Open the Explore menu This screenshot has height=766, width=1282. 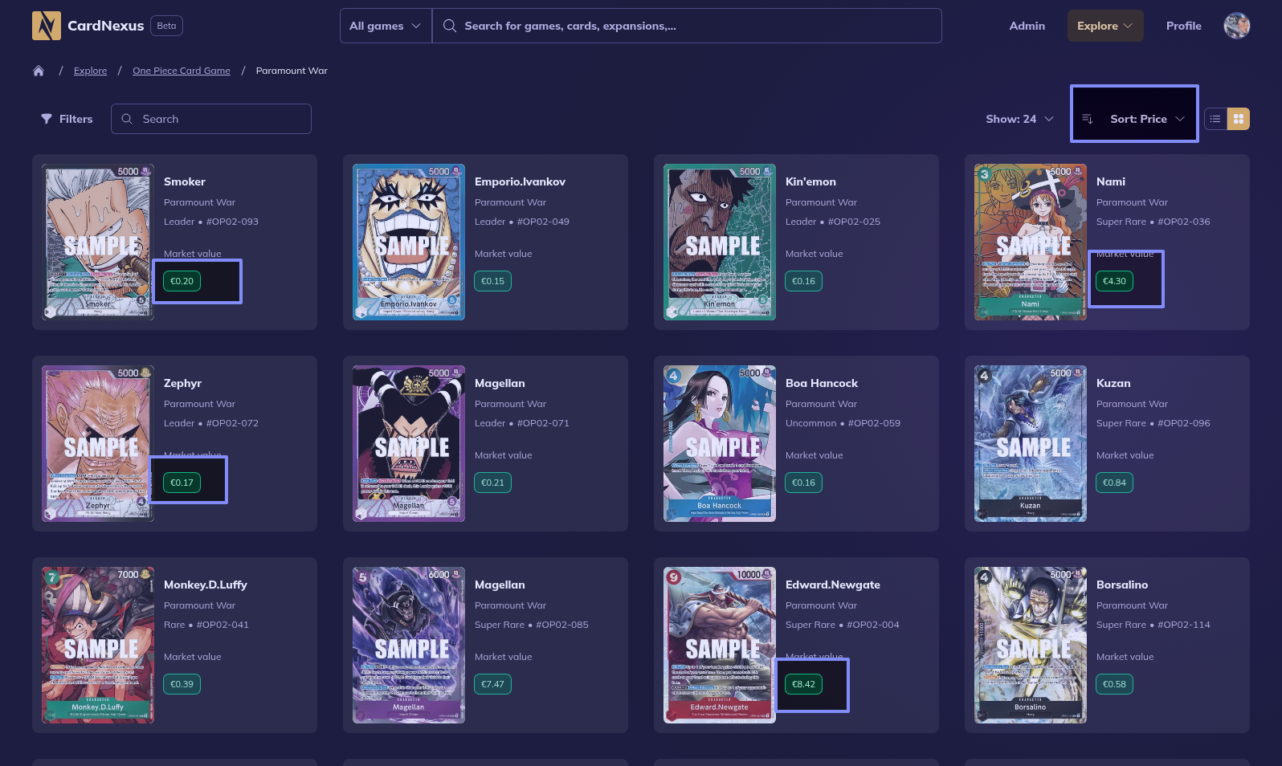tap(1104, 26)
